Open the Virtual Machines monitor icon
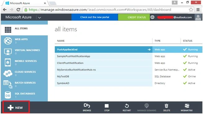The height and width of the screenshot is (114, 203). coord(8,52)
